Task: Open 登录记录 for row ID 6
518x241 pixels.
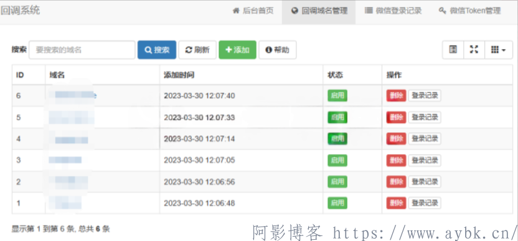Action: 425,95
